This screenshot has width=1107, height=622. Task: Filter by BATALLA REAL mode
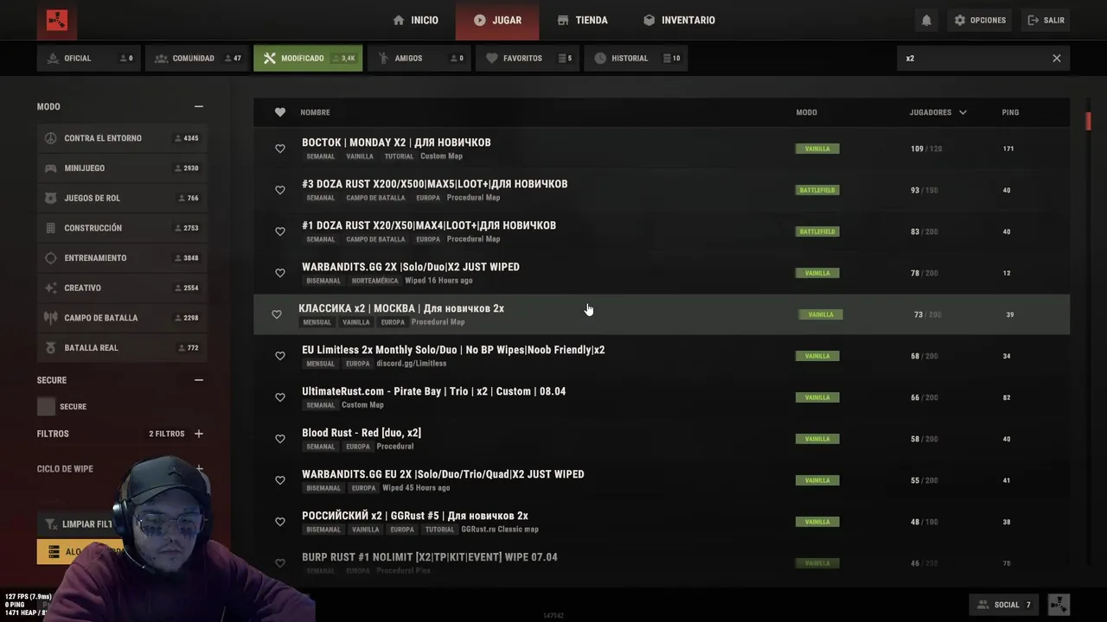(121, 348)
